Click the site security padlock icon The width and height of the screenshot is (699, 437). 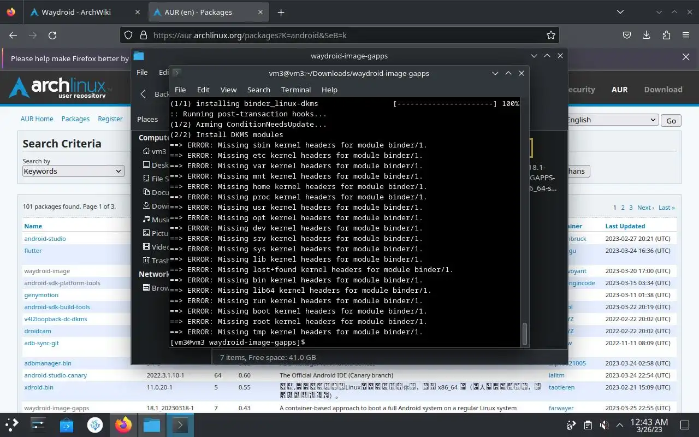(144, 35)
